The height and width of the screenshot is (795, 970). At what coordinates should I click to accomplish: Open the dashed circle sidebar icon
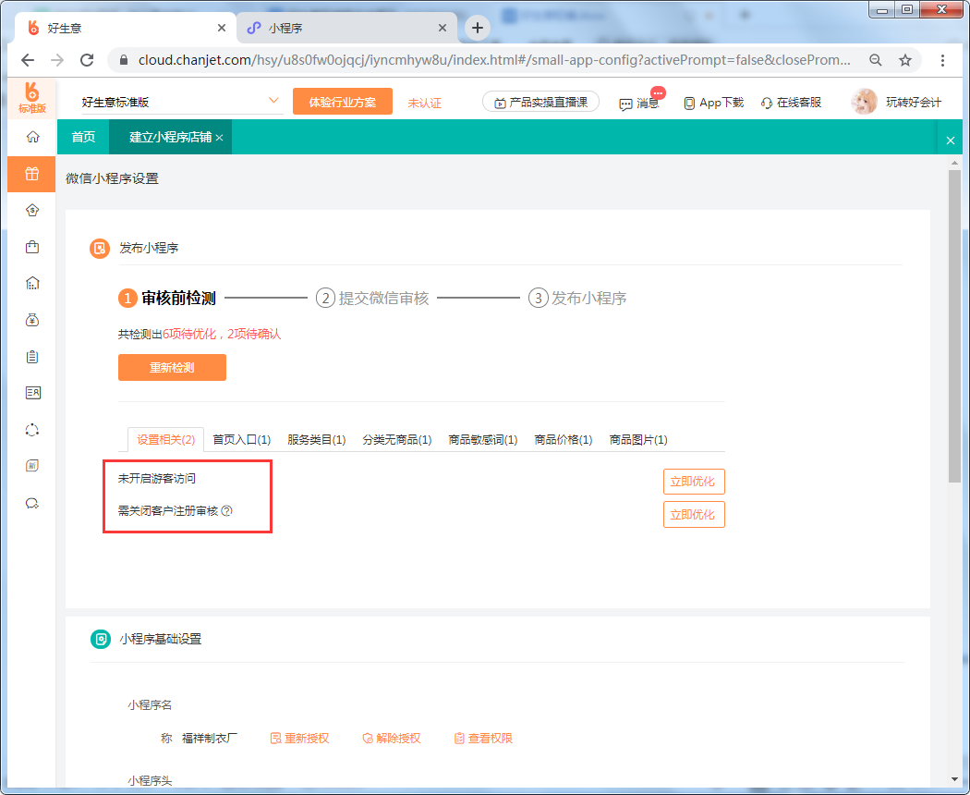(x=32, y=430)
